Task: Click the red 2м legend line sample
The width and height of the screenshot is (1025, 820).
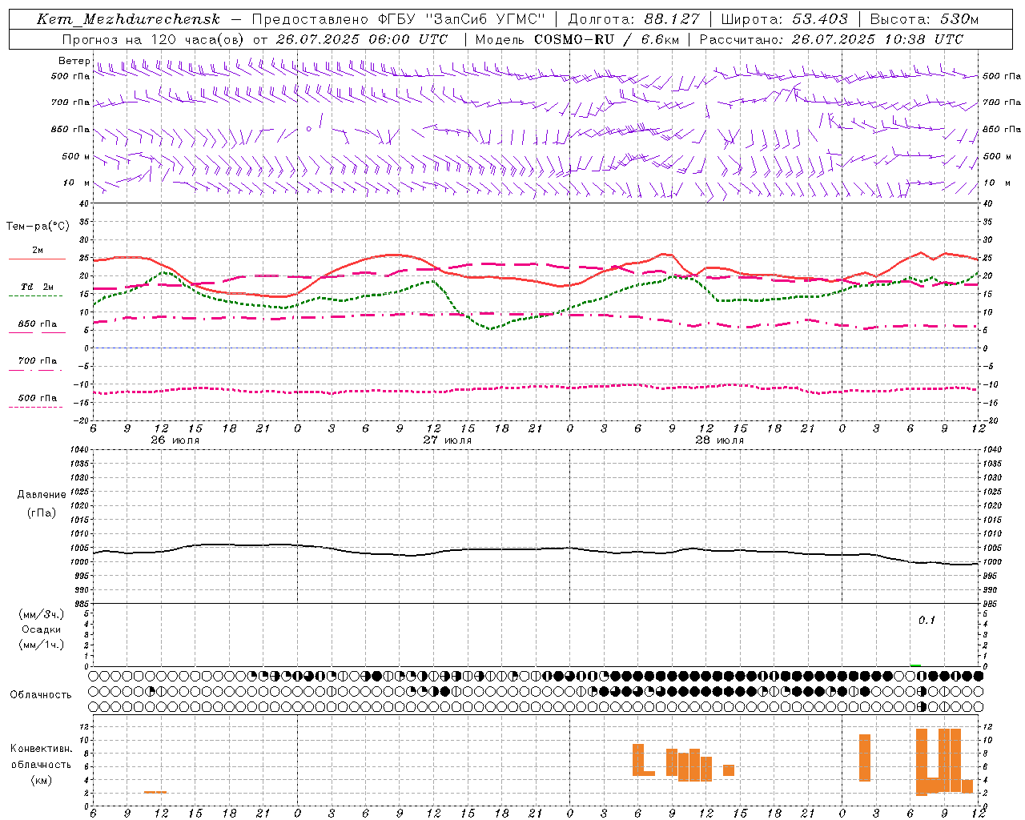Action: click(x=37, y=259)
